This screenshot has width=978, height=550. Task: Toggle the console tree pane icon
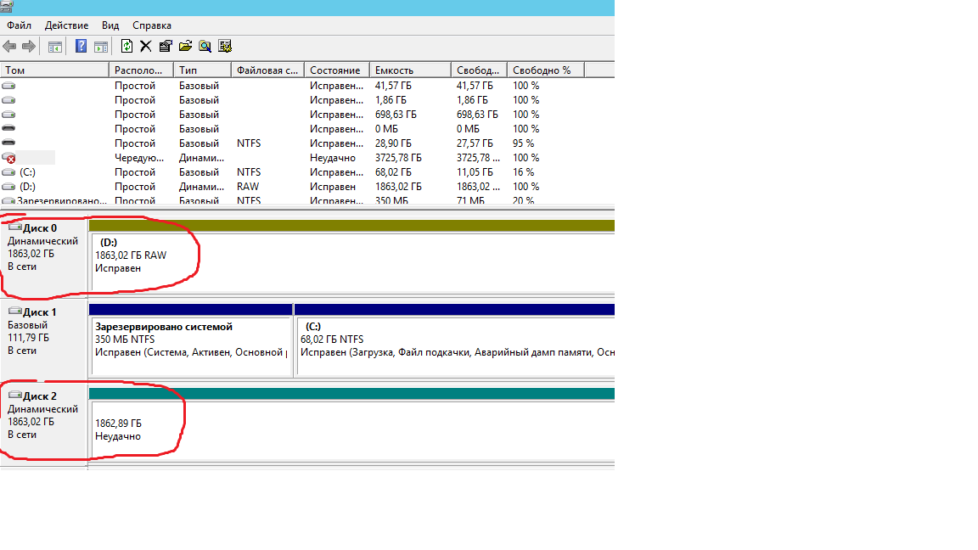coord(55,47)
